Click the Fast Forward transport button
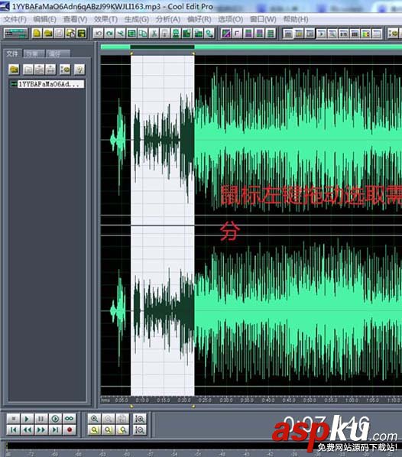Image resolution: width=402 pixels, height=457 pixels. tap(41, 429)
